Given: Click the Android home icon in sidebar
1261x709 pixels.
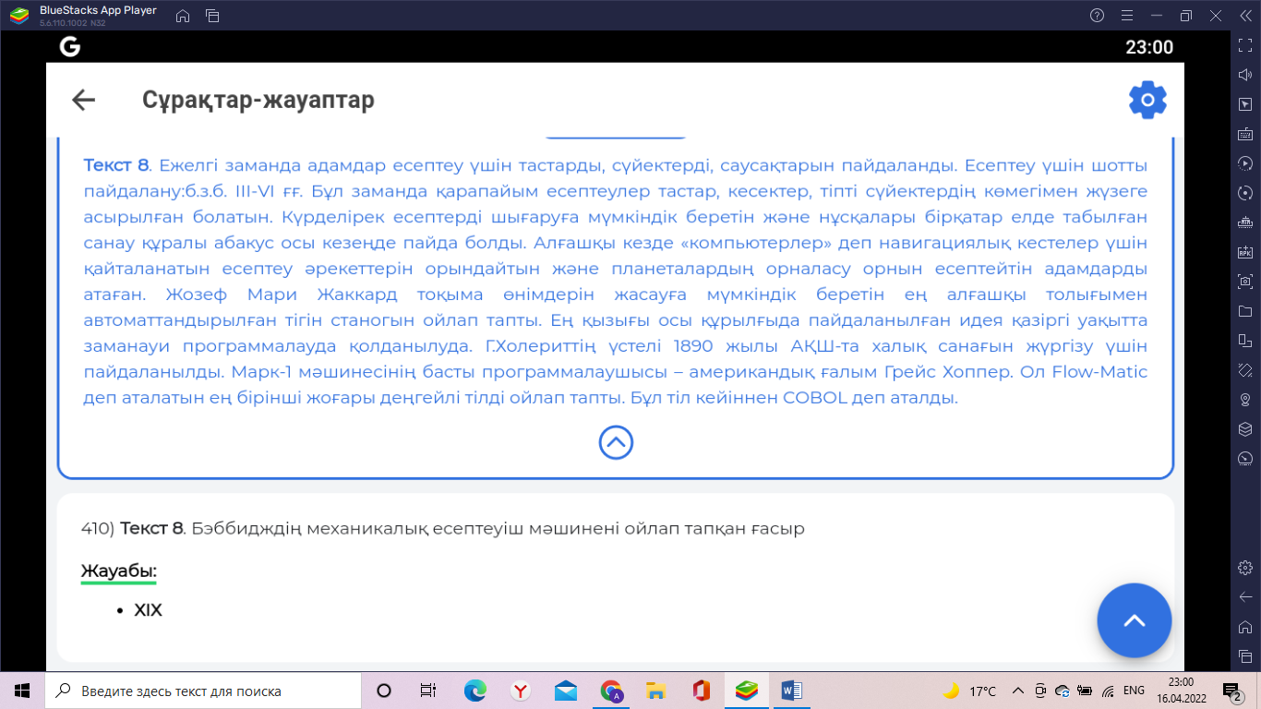Looking at the screenshot, I should pyautogui.click(x=1244, y=626).
